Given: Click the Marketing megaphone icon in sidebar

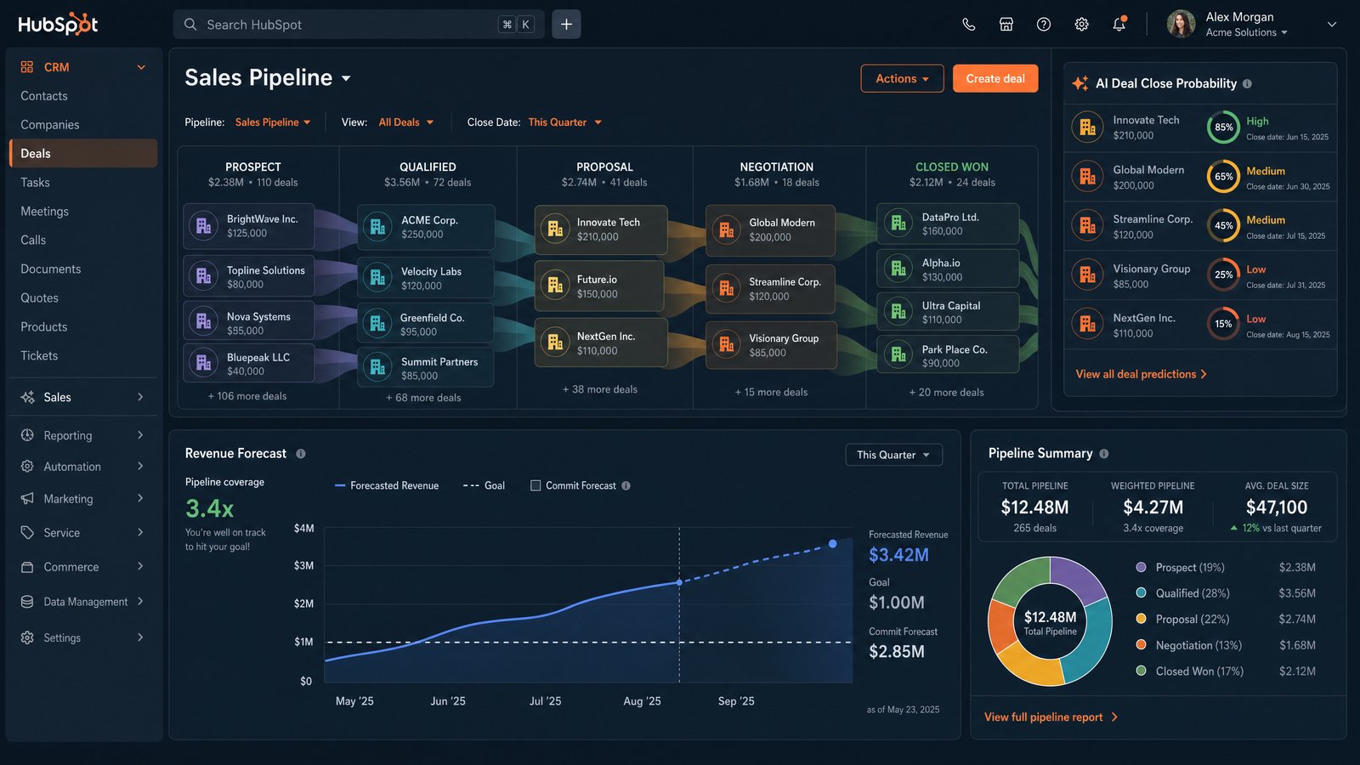Looking at the screenshot, I should point(27,499).
